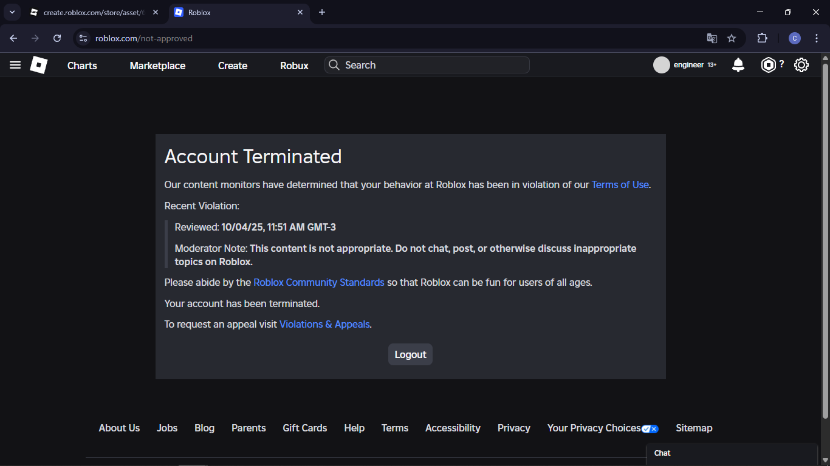Open the Roblox hamburger navigation menu
830x466 pixels.
tap(15, 65)
